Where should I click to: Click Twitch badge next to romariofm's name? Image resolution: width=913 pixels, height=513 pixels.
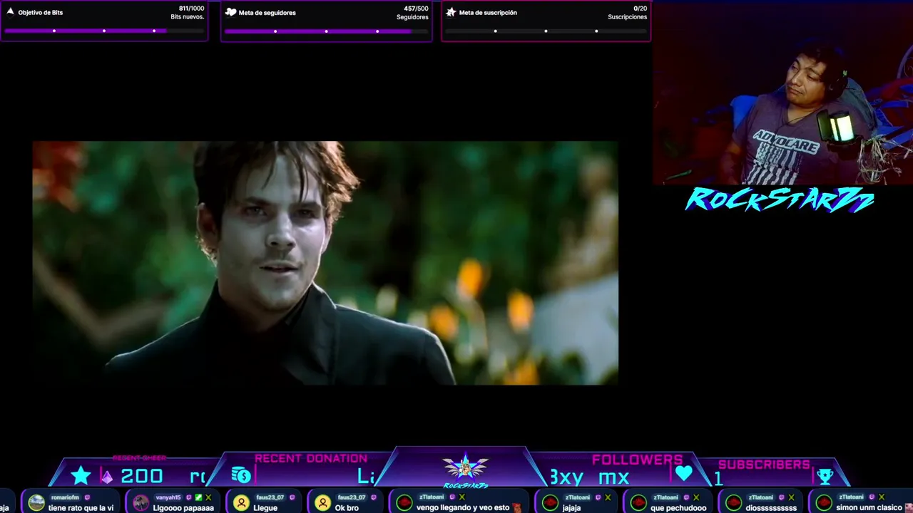(87, 497)
